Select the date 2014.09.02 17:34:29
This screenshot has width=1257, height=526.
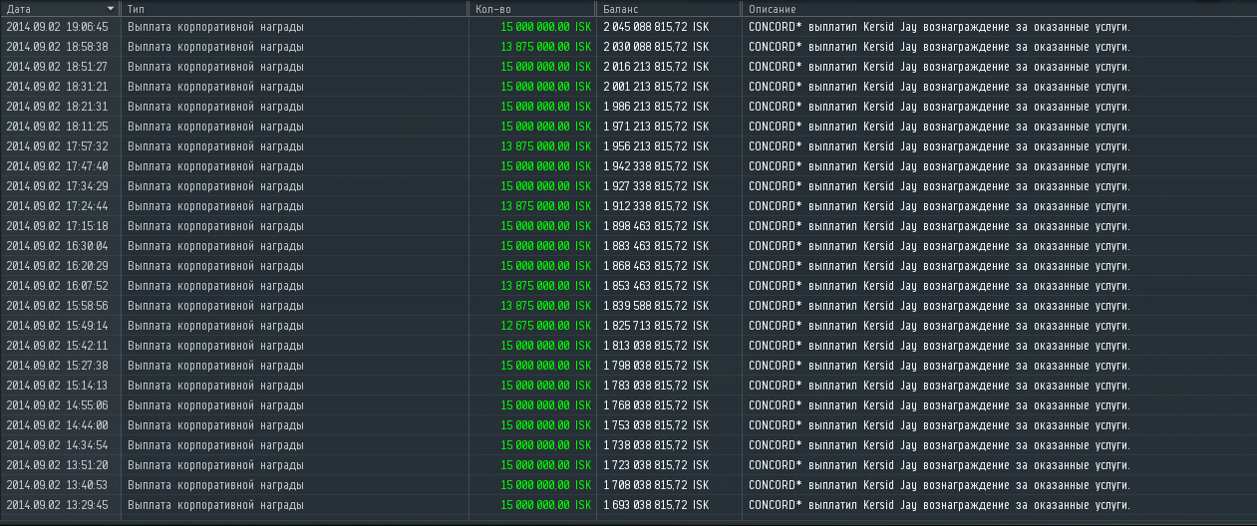coord(57,186)
